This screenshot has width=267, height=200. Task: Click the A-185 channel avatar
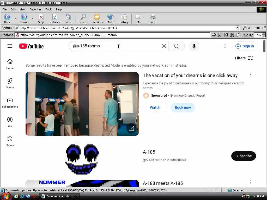[x=82, y=159]
